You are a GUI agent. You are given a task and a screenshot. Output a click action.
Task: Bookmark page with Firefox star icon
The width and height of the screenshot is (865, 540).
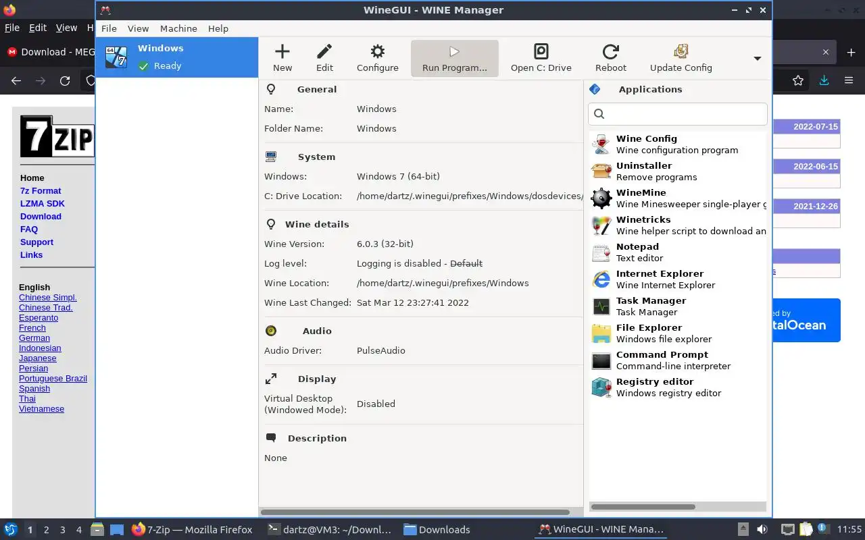pos(798,80)
